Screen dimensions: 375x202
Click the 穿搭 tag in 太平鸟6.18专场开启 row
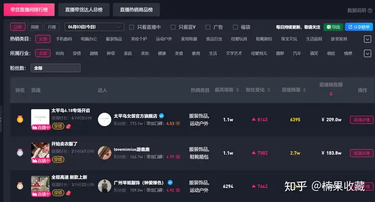click(58, 126)
